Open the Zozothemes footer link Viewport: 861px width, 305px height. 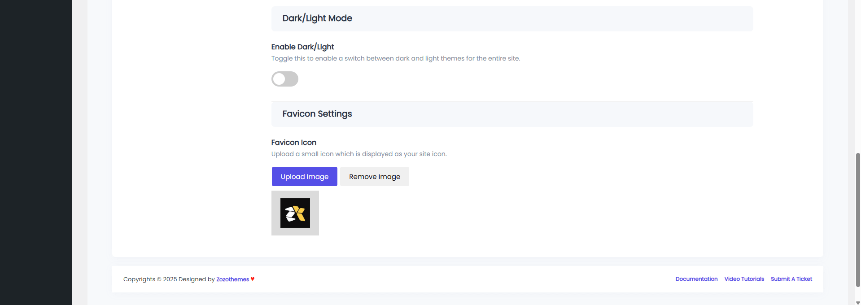pos(232,279)
